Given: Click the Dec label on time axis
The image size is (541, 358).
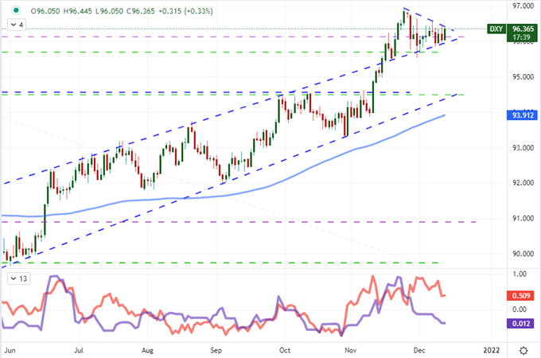Looking at the screenshot, I should click(x=419, y=350).
